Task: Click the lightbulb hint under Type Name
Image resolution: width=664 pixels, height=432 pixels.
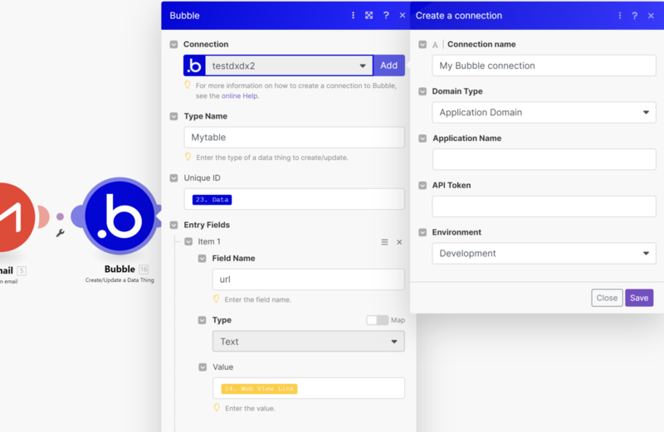Action: click(x=188, y=157)
